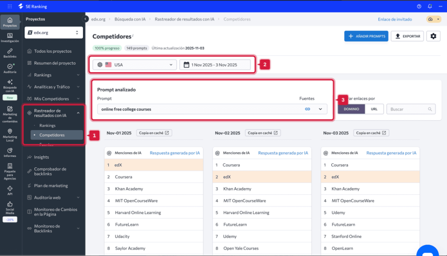The image size is (447, 256).
Task: Open Enlace de invitado link
Action: point(395,19)
